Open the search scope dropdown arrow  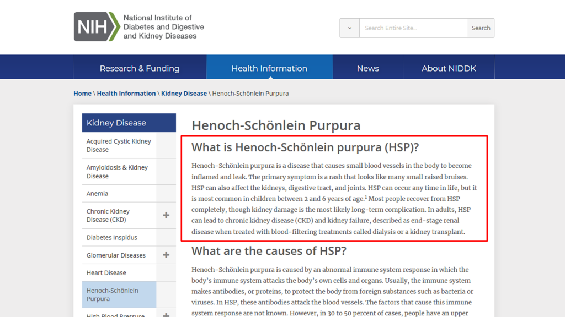[x=349, y=28]
